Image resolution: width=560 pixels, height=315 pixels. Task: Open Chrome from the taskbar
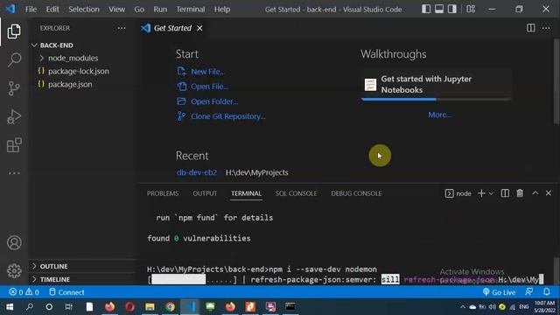tap(170, 307)
